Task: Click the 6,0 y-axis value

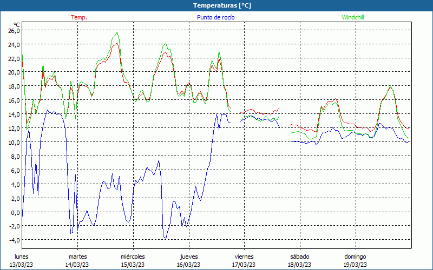Action: [x=15, y=171]
